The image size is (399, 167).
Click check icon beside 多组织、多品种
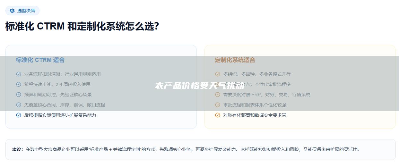pyautogui.click(x=218, y=74)
